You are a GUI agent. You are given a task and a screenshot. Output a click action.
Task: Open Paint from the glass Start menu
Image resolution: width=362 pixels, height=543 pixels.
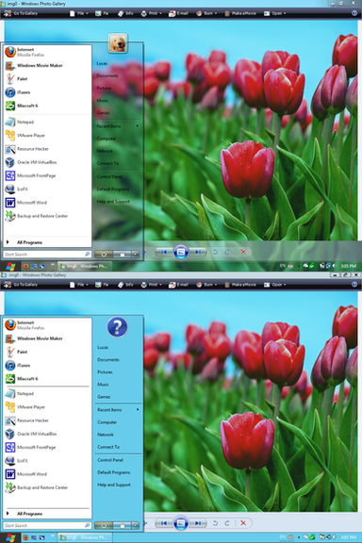tap(47, 79)
